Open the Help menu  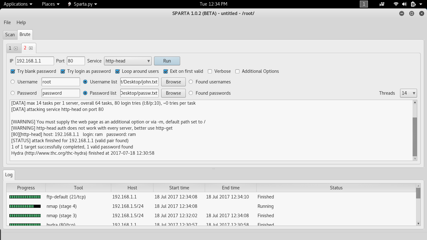pos(21,22)
